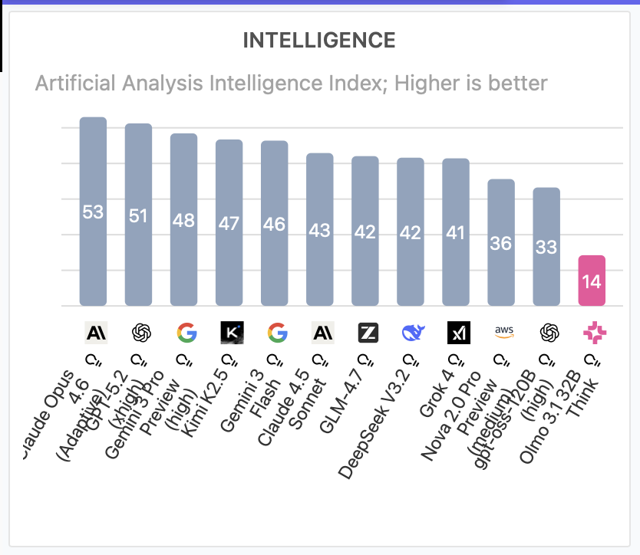Select the Google logo for Gemini 3 Flash
Viewport: 640px width, 555px height.
[x=277, y=333]
